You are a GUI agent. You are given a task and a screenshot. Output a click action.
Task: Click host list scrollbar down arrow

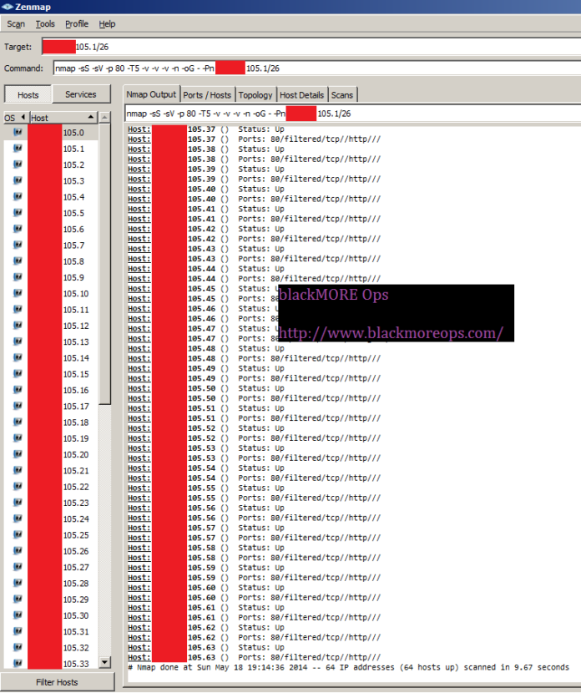[x=104, y=662]
